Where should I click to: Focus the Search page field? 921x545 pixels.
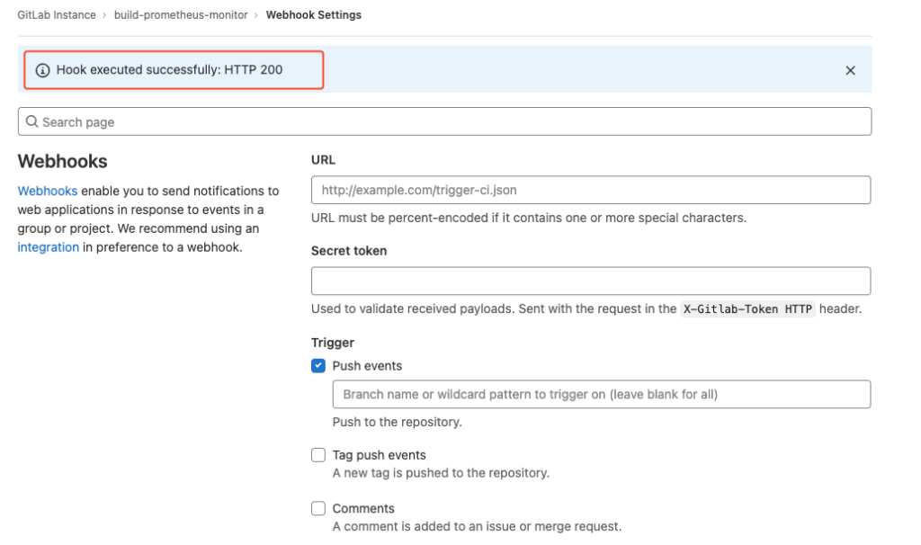(444, 121)
